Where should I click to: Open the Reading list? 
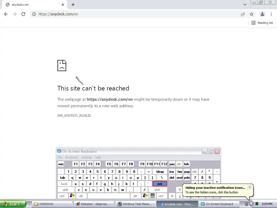point(262,23)
